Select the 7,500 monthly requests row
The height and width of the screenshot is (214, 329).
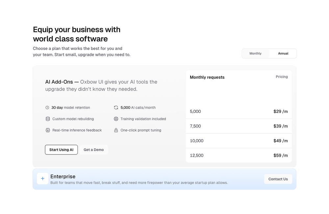click(x=239, y=126)
